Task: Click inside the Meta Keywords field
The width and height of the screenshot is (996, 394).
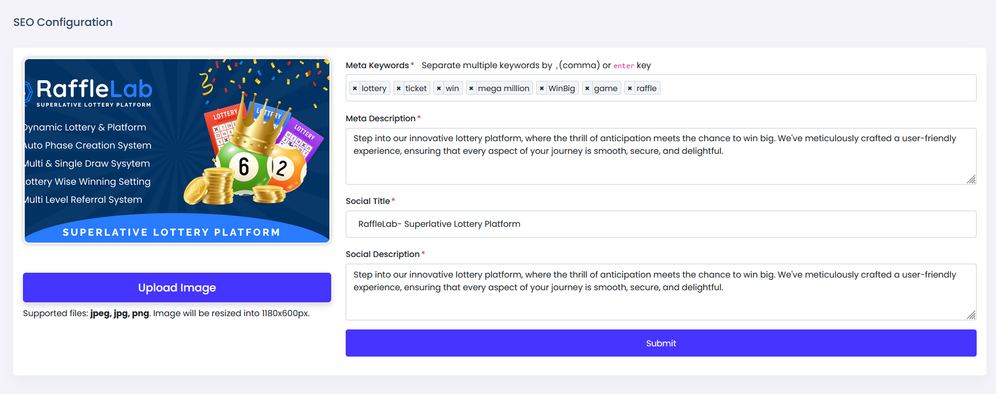Action: (816, 88)
